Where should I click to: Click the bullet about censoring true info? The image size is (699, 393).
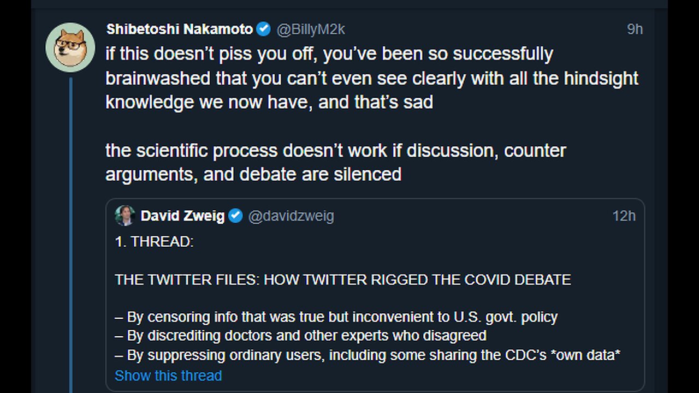(x=336, y=317)
